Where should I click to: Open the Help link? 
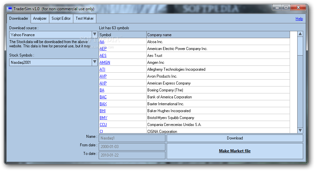299,19
